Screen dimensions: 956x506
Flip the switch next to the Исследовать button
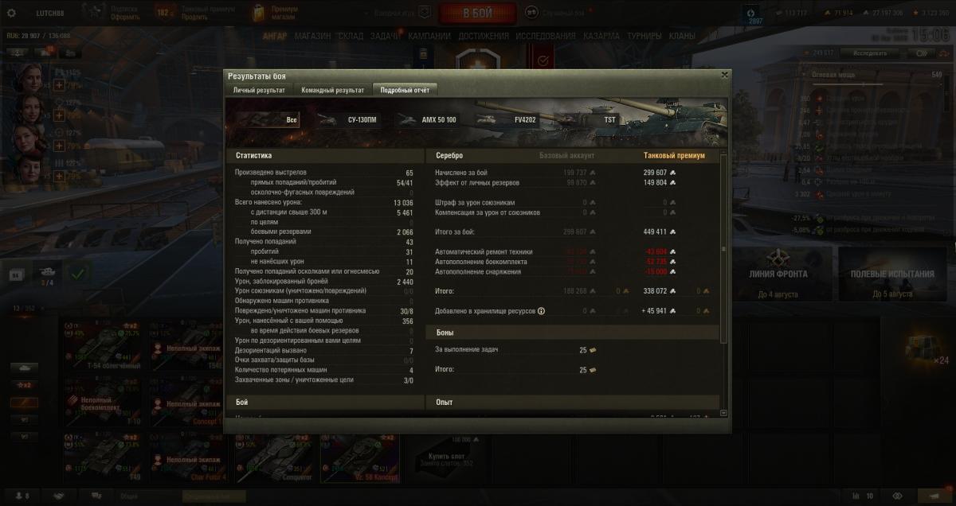pos(921,53)
